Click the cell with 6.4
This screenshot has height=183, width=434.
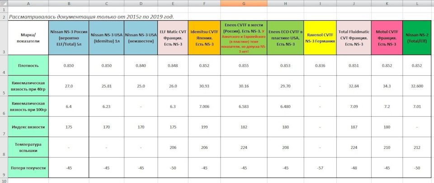69,106
